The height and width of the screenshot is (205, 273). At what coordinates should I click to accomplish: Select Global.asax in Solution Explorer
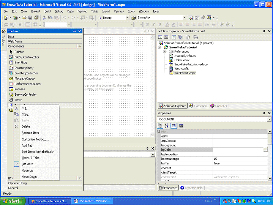(x=182, y=60)
